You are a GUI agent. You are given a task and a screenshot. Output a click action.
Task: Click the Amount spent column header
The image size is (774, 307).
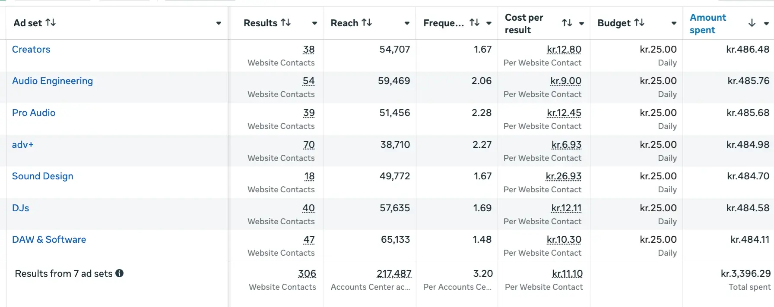point(708,24)
